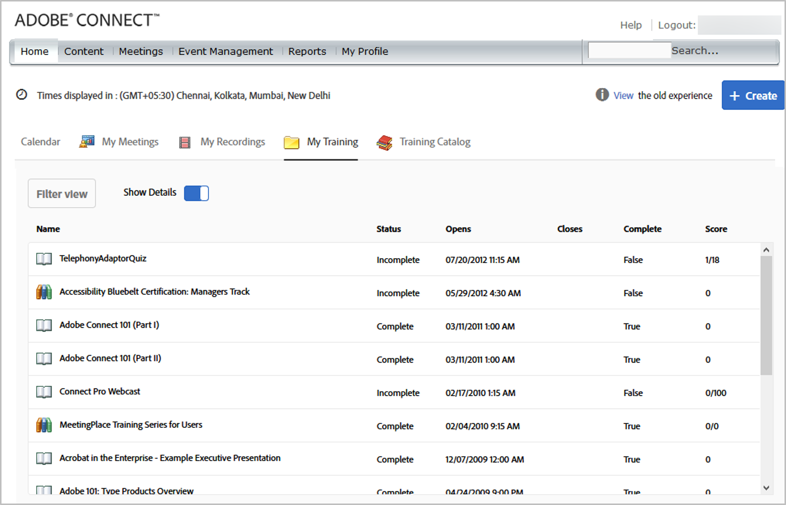Image resolution: width=786 pixels, height=505 pixels.
Task: Click the My Recordings filmstrip icon
Action: [185, 142]
